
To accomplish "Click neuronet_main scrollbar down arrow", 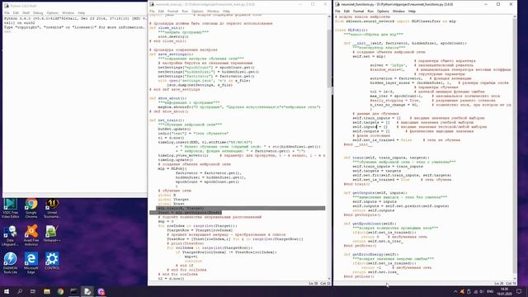I will 329,279.
